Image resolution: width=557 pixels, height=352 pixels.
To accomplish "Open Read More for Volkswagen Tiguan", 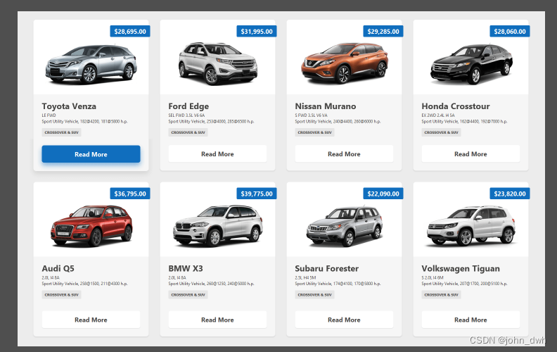I will 470,320.
